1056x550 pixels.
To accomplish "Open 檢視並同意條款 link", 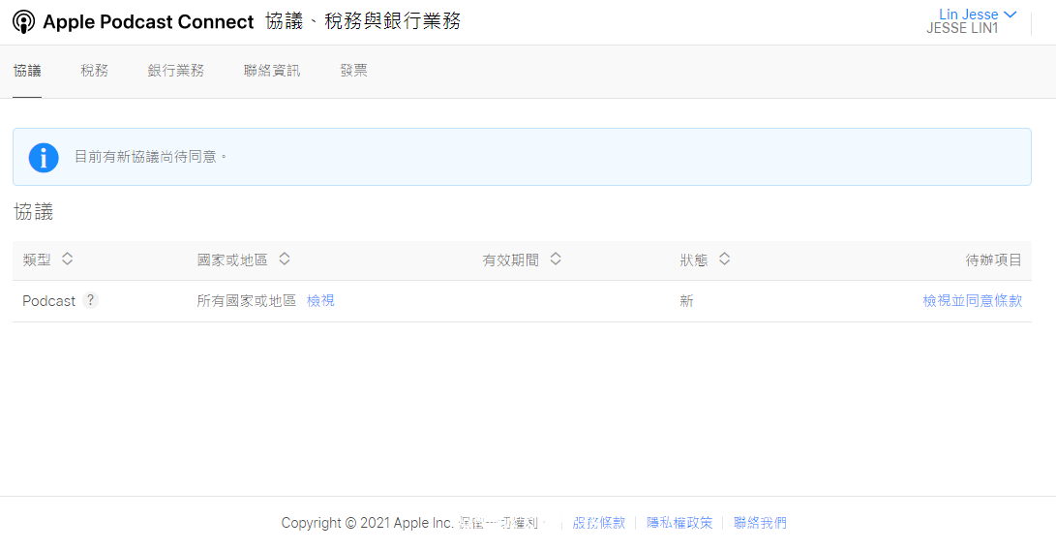I will tap(973, 300).
